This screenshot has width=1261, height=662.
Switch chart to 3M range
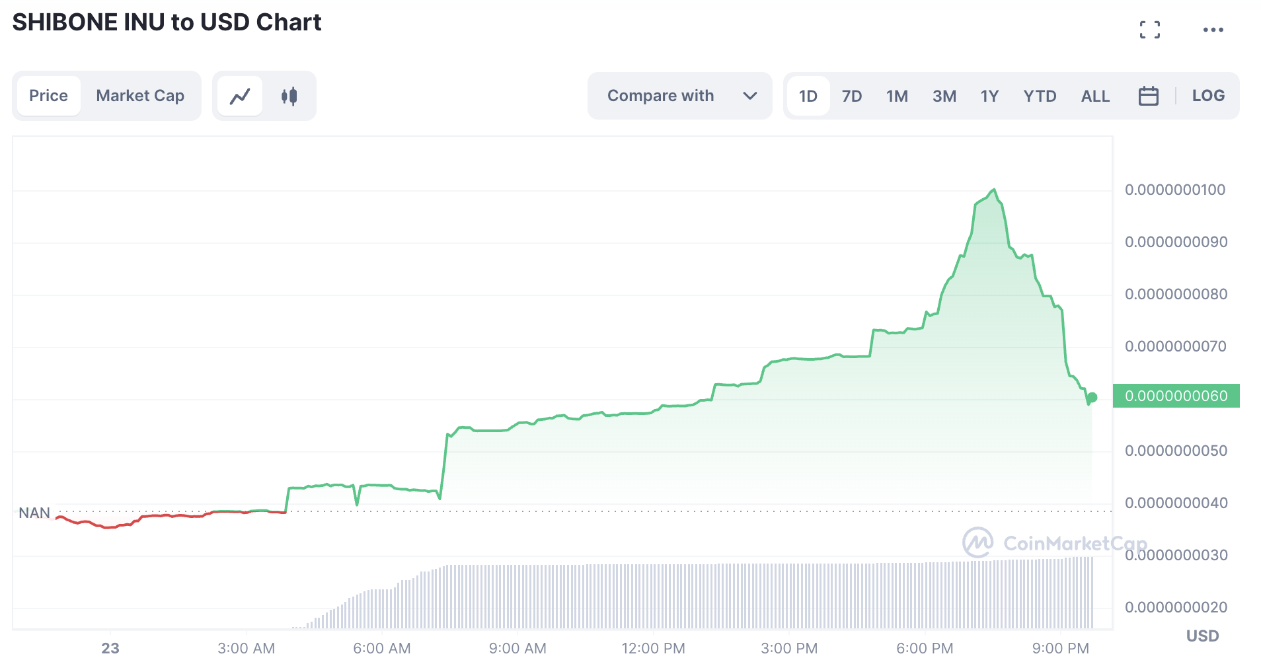944,96
